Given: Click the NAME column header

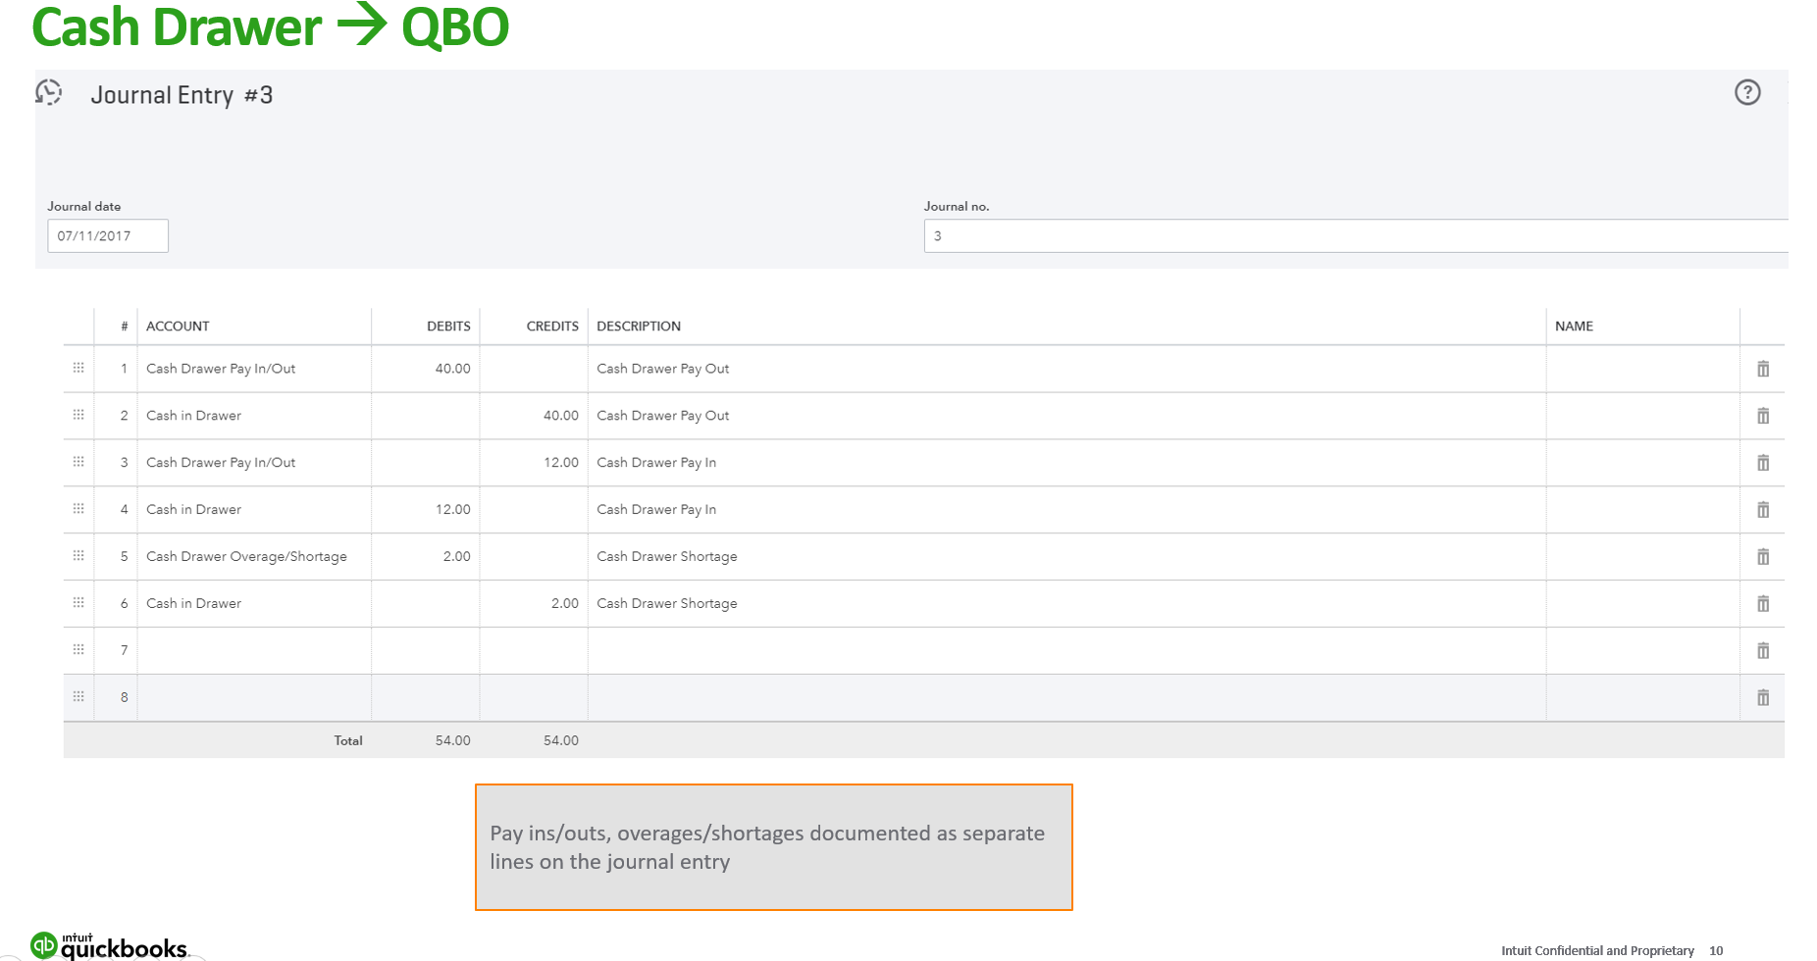Looking at the screenshot, I should [1574, 327].
